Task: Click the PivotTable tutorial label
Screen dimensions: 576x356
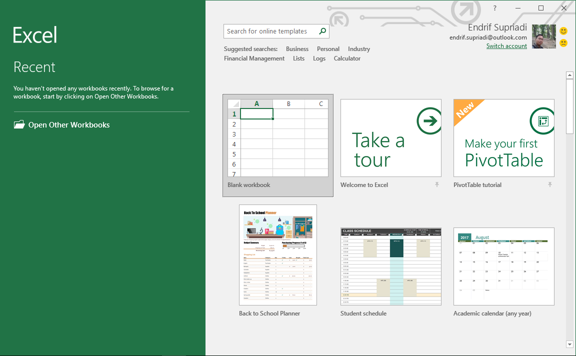Action: pyautogui.click(x=477, y=185)
